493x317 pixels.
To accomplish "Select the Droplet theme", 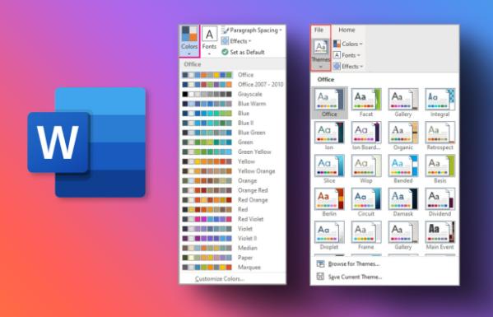I will pos(329,235).
